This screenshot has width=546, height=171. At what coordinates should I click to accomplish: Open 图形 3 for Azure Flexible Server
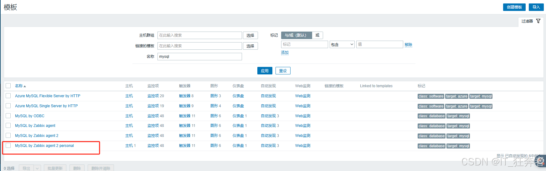point(214,96)
